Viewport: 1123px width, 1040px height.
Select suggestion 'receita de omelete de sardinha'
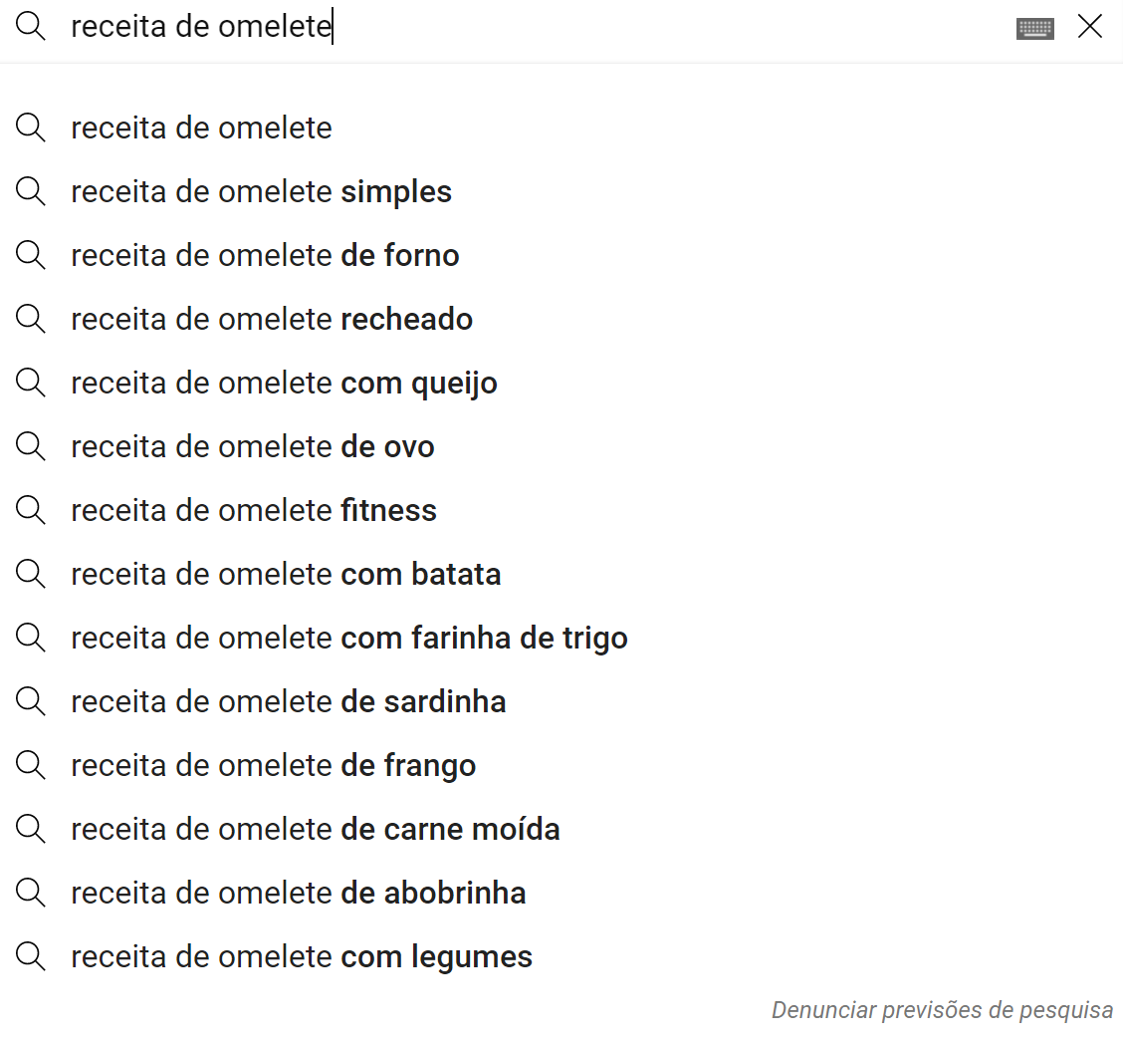click(288, 701)
